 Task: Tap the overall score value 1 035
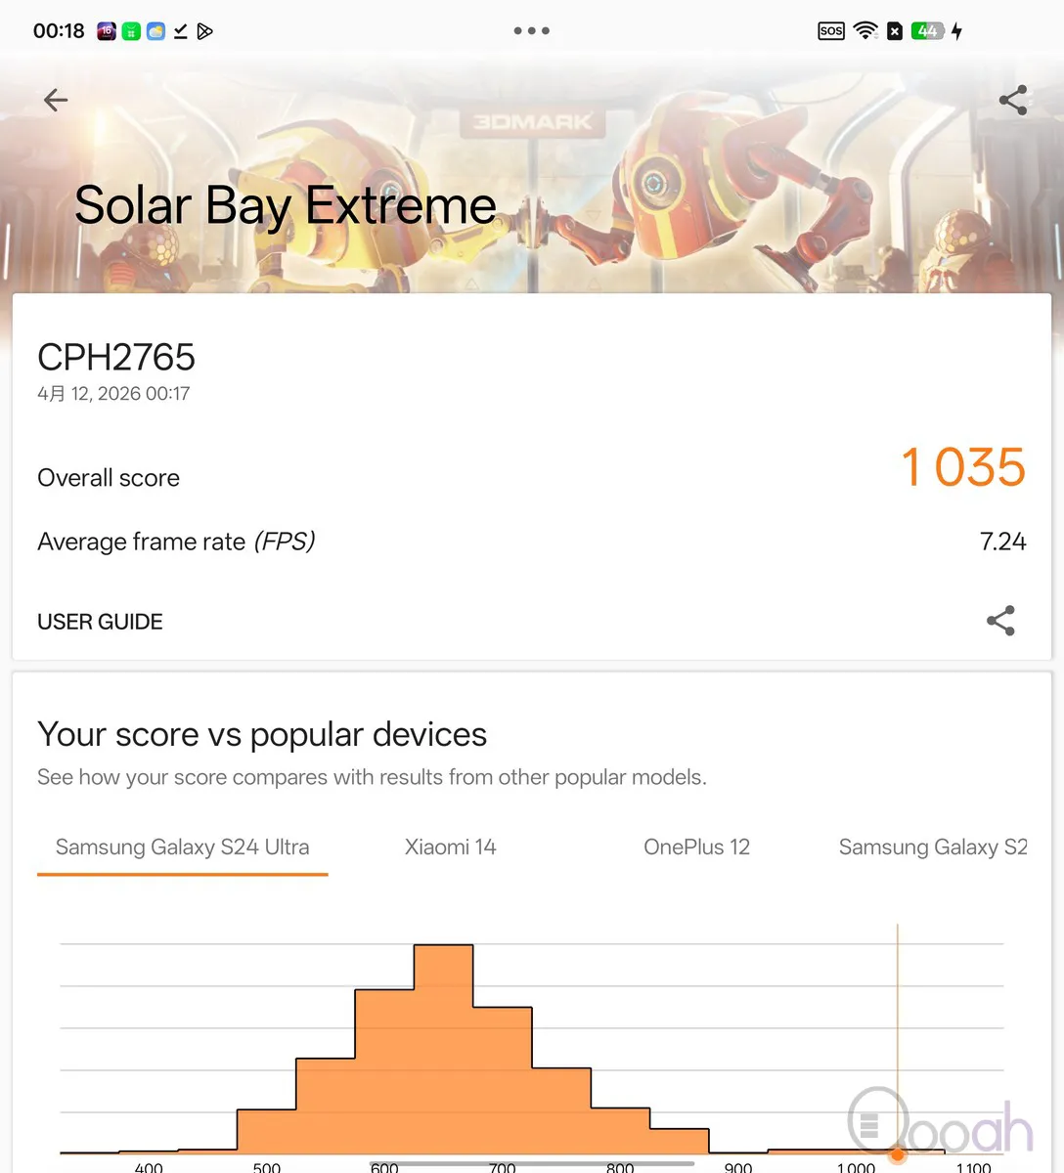(962, 467)
